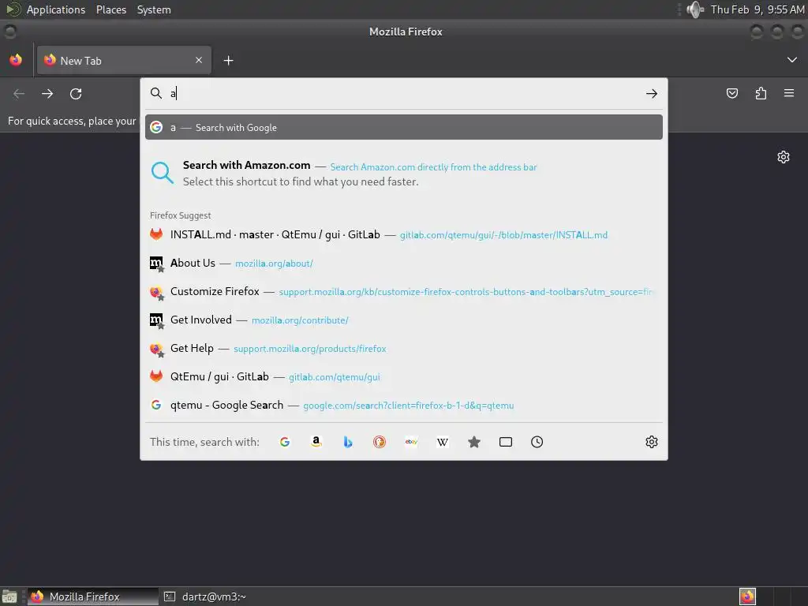The width and height of the screenshot is (808, 606).
Task: Search in Bookmarks star icon
Action: click(474, 442)
